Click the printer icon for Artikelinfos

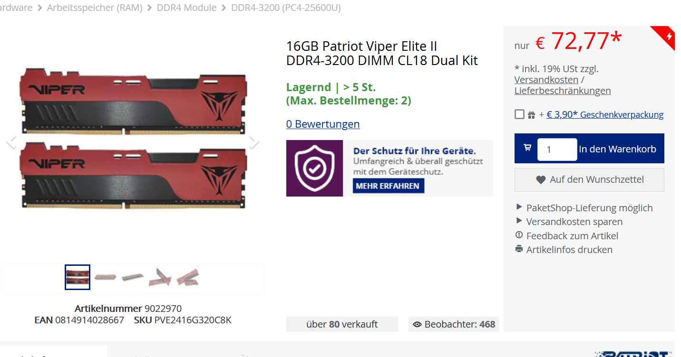coord(519,249)
